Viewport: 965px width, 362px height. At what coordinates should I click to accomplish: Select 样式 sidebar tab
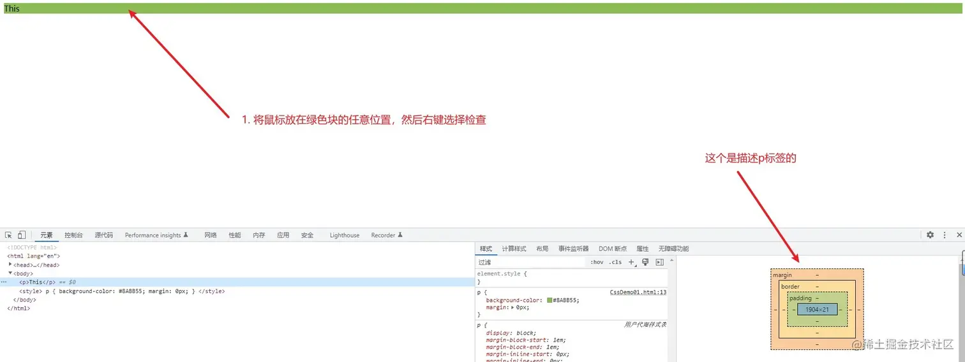(486, 249)
